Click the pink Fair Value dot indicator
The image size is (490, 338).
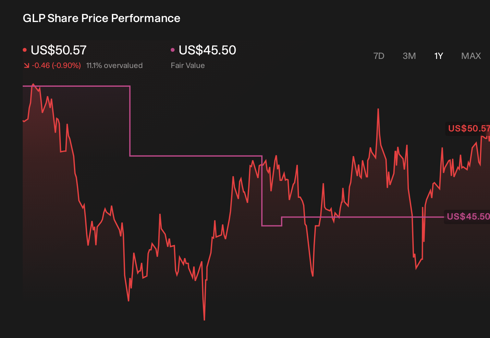click(x=173, y=50)
